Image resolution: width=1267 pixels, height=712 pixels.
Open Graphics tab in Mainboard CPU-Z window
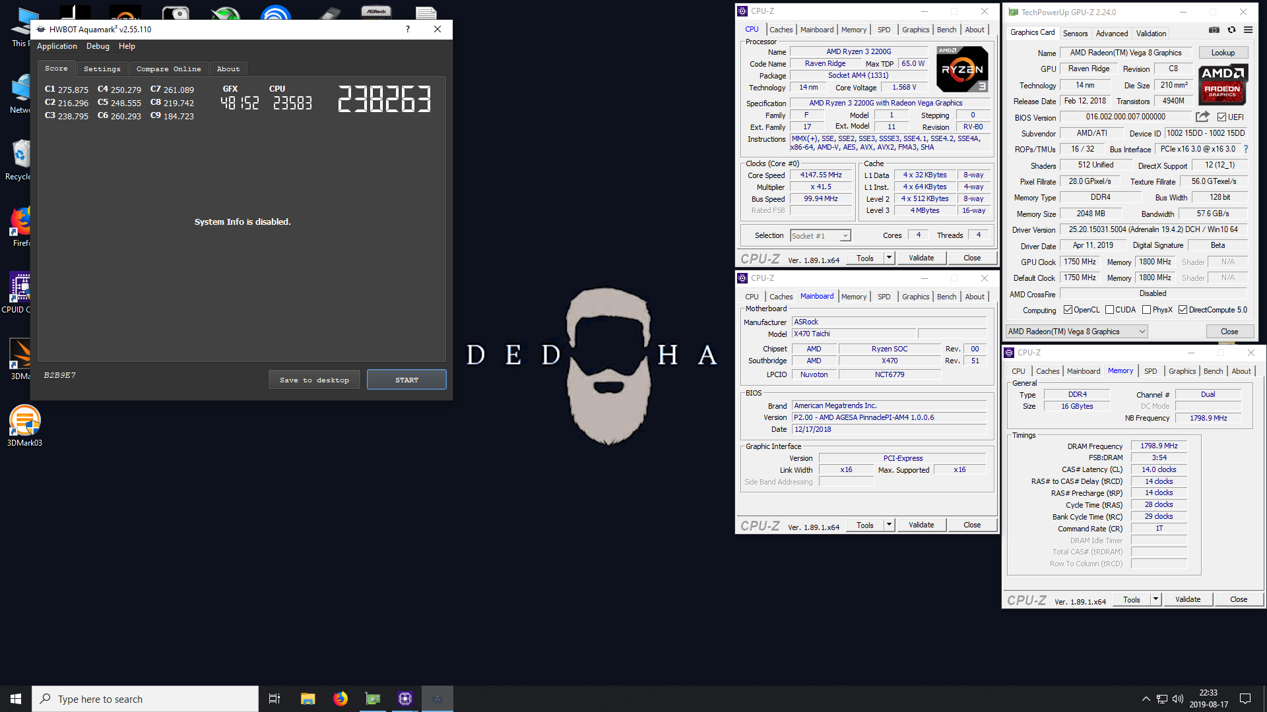pyautogui.click(x=915, y=297)
